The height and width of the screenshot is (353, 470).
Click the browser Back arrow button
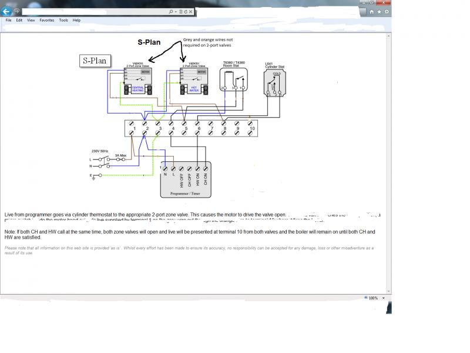coord(6,11)
